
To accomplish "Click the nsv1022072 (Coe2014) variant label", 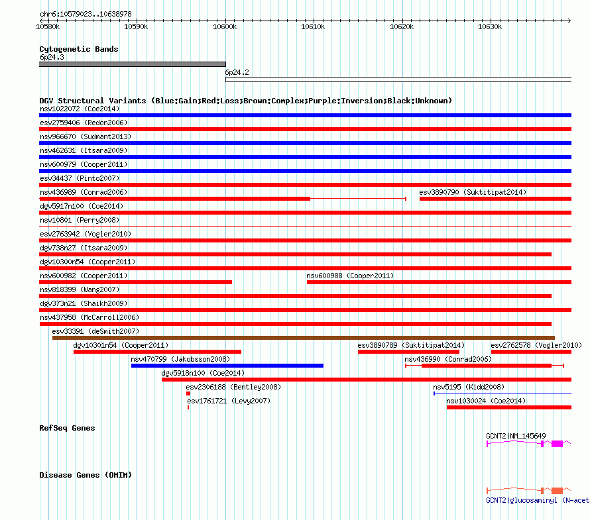I will 80,109.
